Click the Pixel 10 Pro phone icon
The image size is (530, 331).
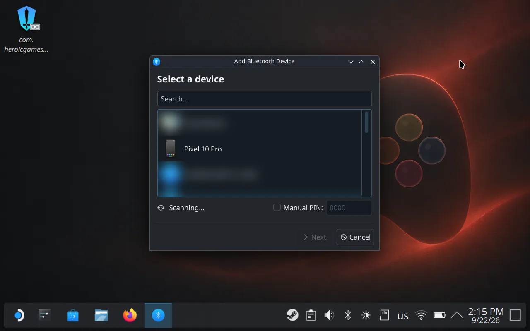click(170, 149)
